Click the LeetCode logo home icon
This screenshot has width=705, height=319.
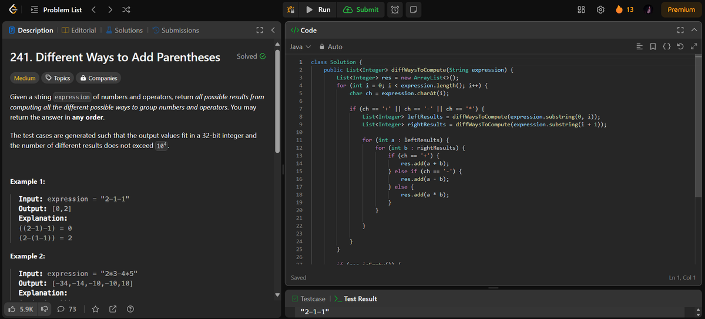point(14,9)
